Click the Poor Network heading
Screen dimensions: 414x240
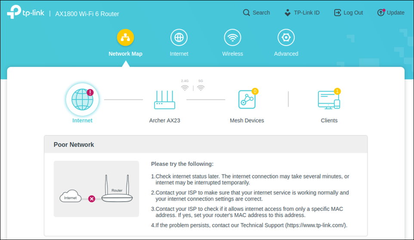tap(74, 145)
